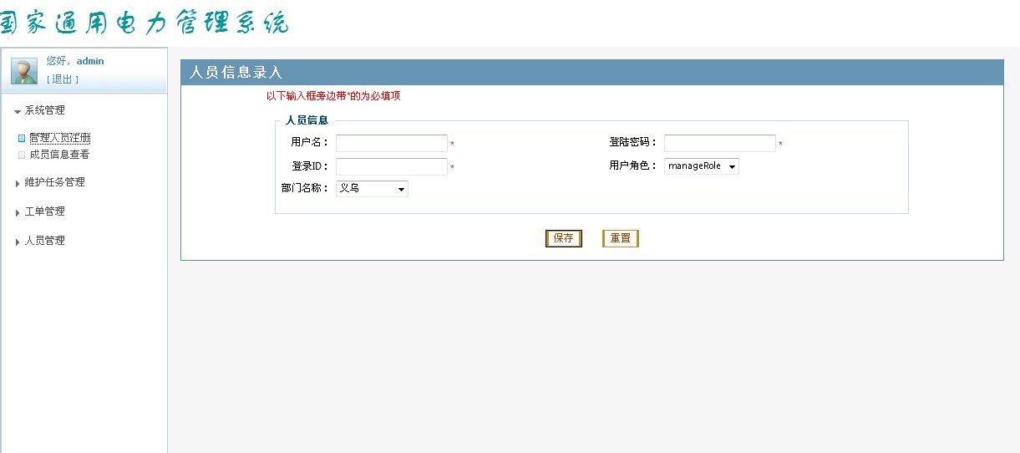Focus the 用户名 input field
The width and height of the screenshot is (1020, 453).
coord(392,143)
